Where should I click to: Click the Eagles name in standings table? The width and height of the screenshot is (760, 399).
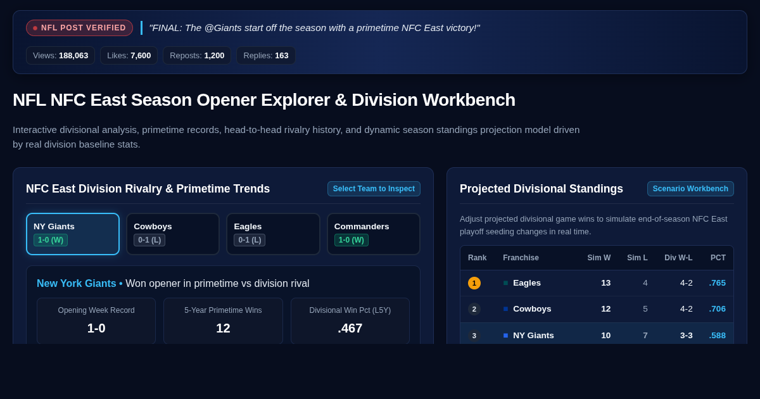click(527, 283)
